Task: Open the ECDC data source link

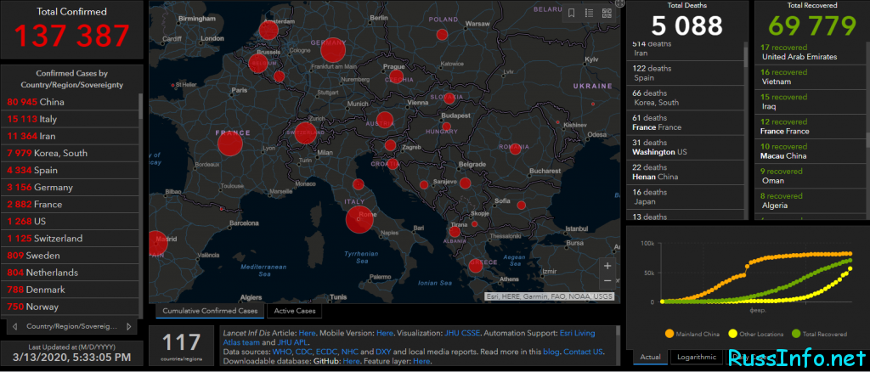Action: pos(328,352)
